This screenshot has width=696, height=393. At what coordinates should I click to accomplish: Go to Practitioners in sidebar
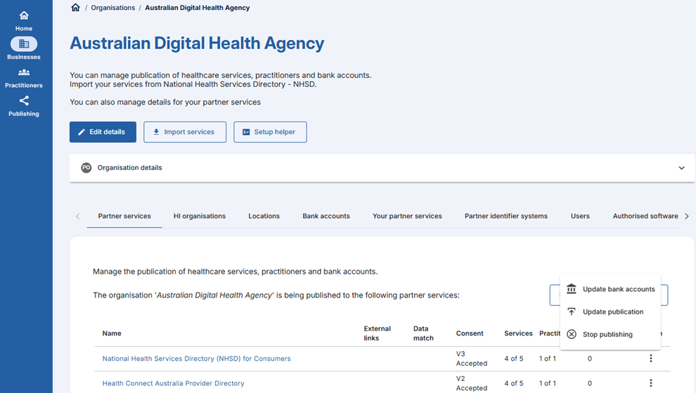click(x=24, y=73)
